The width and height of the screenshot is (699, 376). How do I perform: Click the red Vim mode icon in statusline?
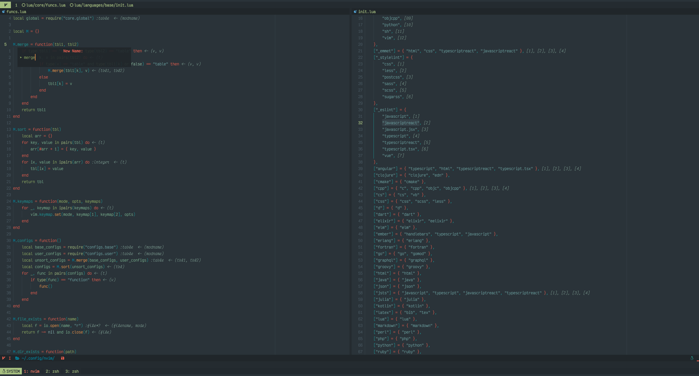point(4,358)
